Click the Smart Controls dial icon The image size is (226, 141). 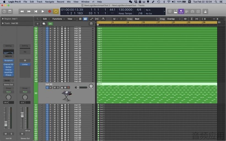(192, 11)
